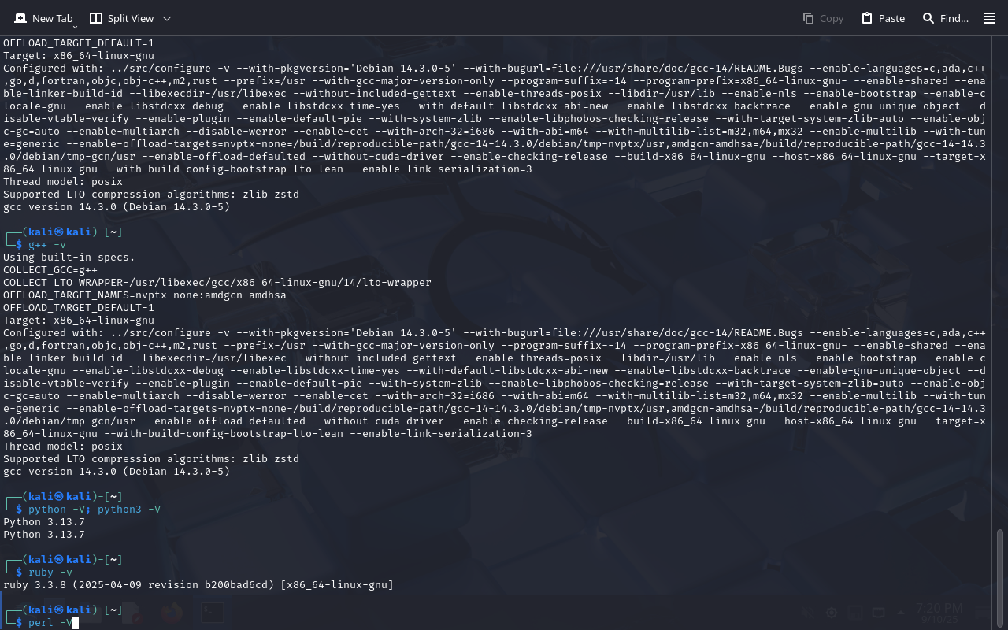Image resolution: width=1008 pixels, height=630 pixels.
Task: Open search with the Find... label
Action: point(954,18)
